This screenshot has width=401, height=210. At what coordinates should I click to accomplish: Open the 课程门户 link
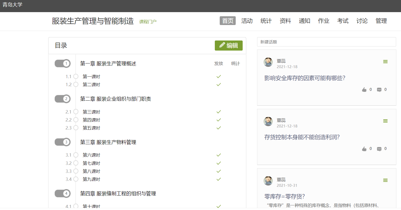click(x=148, y=22)
